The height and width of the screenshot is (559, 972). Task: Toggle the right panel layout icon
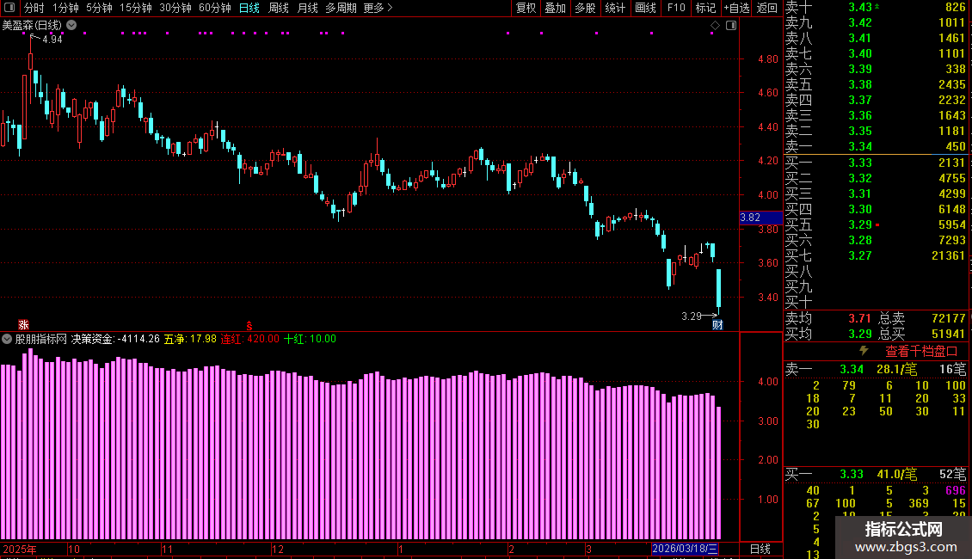coord(731,26)
